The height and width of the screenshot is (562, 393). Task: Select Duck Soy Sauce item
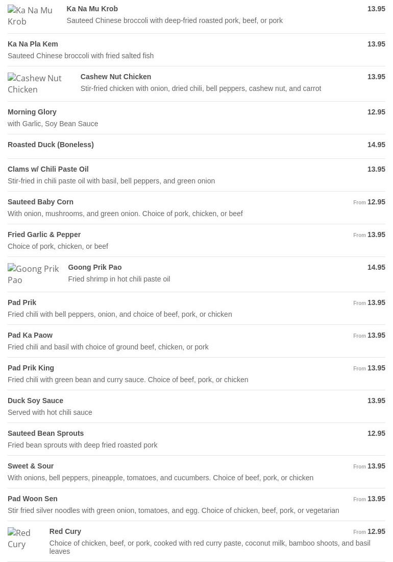click(35, 401)
